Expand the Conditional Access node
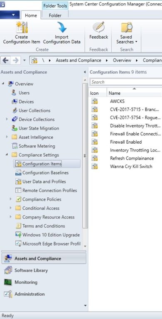162x319 pixels. click(10, 208)
